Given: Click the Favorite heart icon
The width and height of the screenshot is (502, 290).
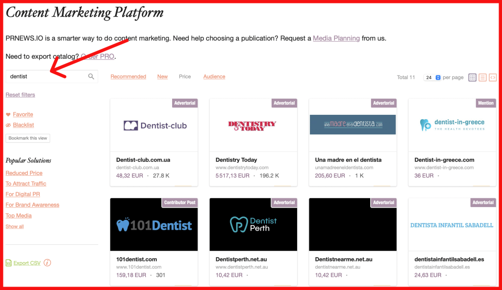Looking at the screenshot, I should coord(8,114).
